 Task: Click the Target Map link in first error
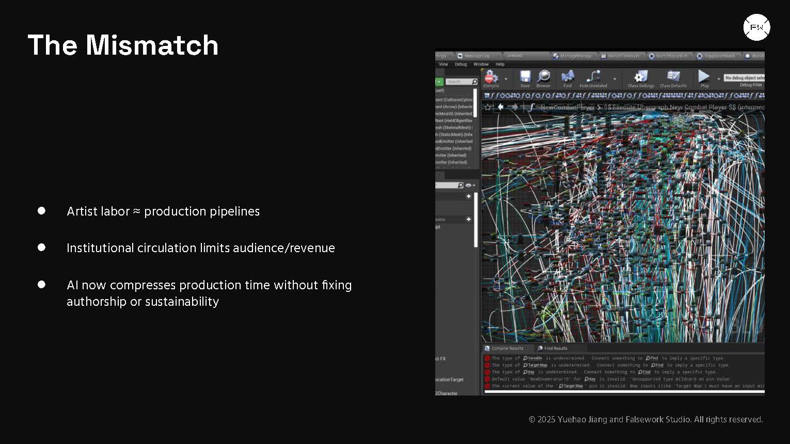pos(537,365)
